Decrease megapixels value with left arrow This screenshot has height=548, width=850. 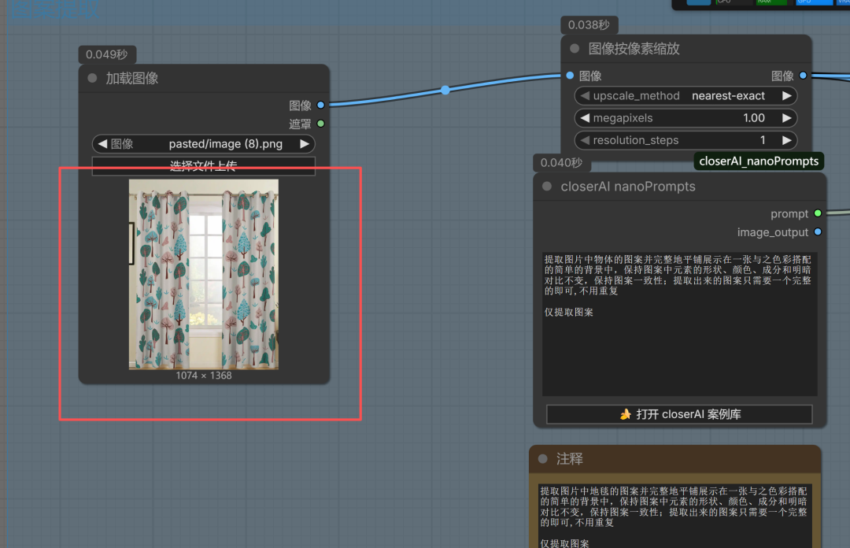584,118
